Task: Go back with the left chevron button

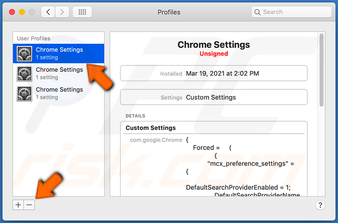Action: click(x=48, y=12)
